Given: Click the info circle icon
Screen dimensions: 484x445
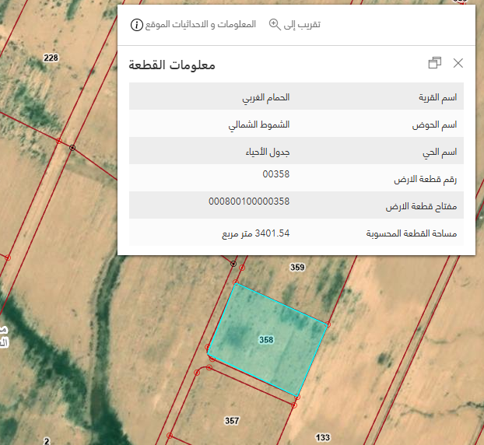Looking at the screenshot, I should (137, 25).
